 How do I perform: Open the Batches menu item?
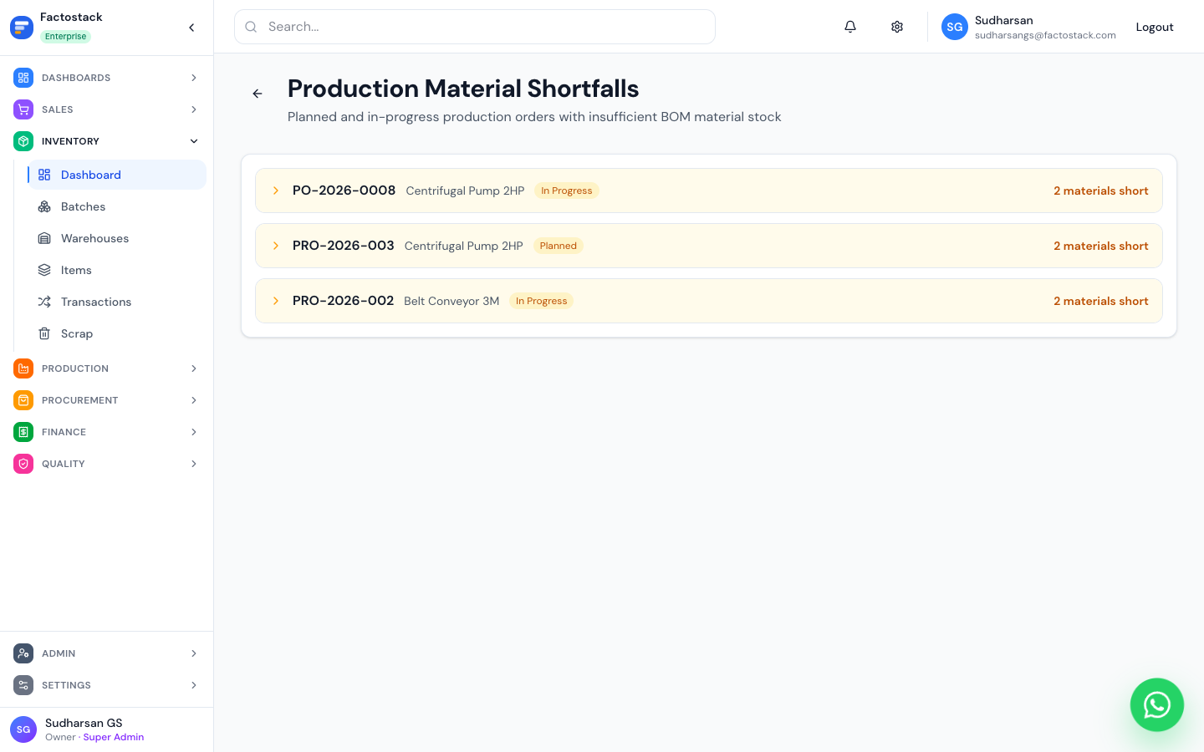coord(117,206)
